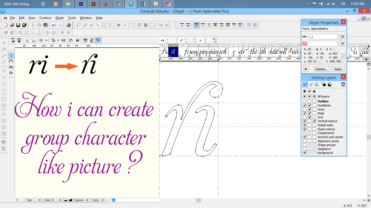This screenshot has width=371, height=208.
Task: Select the Metrics (M) tool
Action: 11,67
